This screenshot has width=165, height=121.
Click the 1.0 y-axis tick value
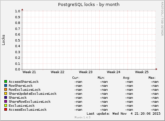click(x=18, y=11)
